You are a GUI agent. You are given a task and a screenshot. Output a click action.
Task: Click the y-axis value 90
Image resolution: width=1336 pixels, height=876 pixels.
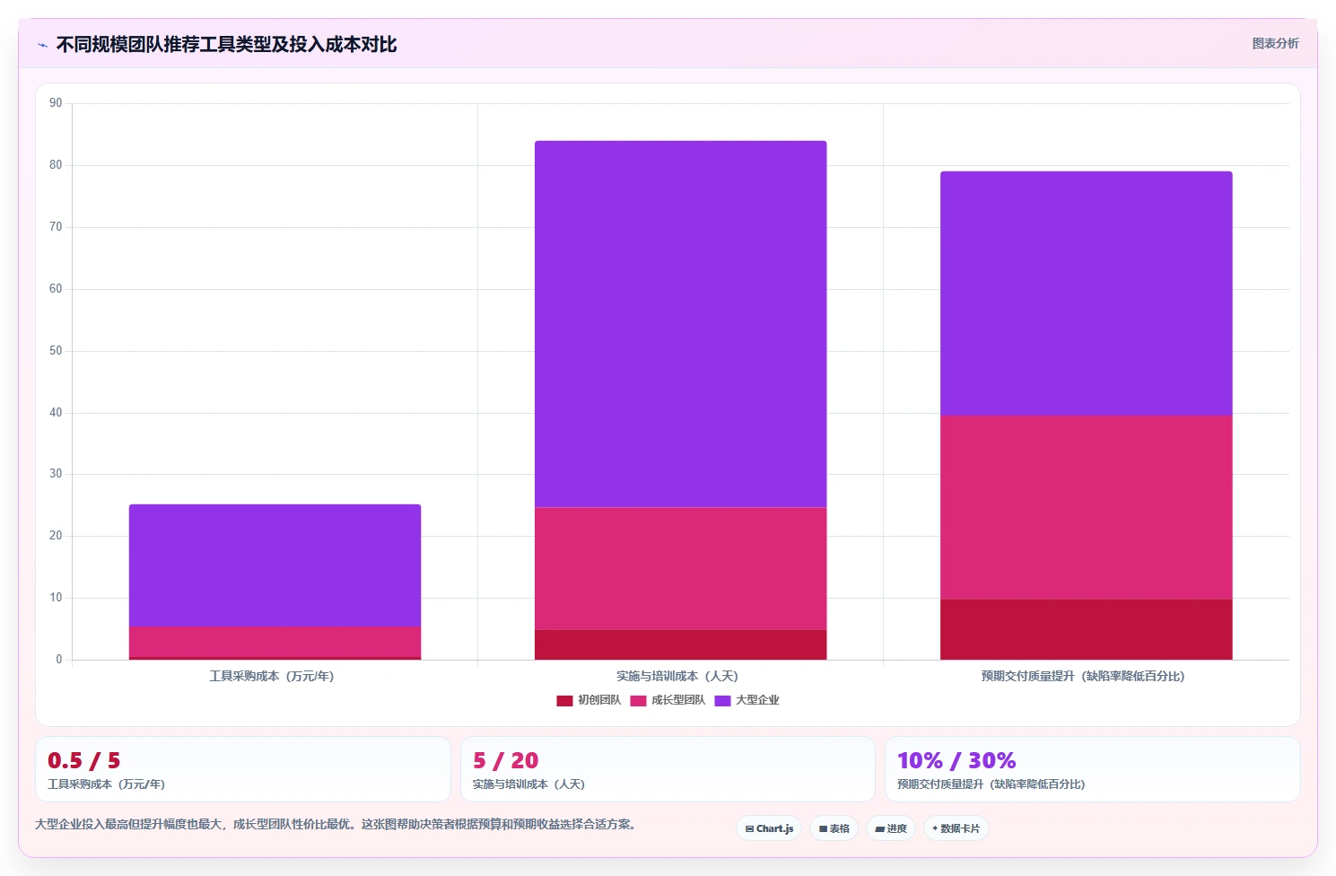click(x=56, y=103)
